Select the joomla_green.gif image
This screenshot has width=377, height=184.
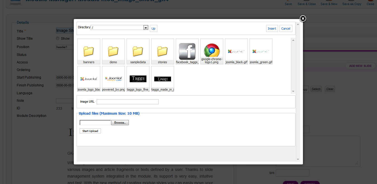(261, 51)
